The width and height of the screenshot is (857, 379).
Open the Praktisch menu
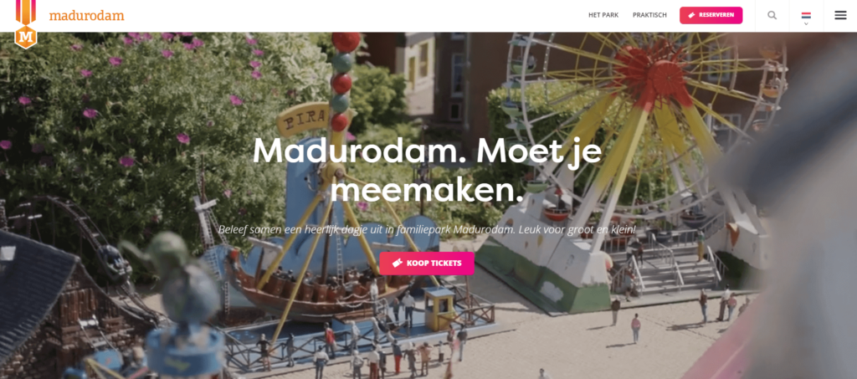[x=649, y=15]
